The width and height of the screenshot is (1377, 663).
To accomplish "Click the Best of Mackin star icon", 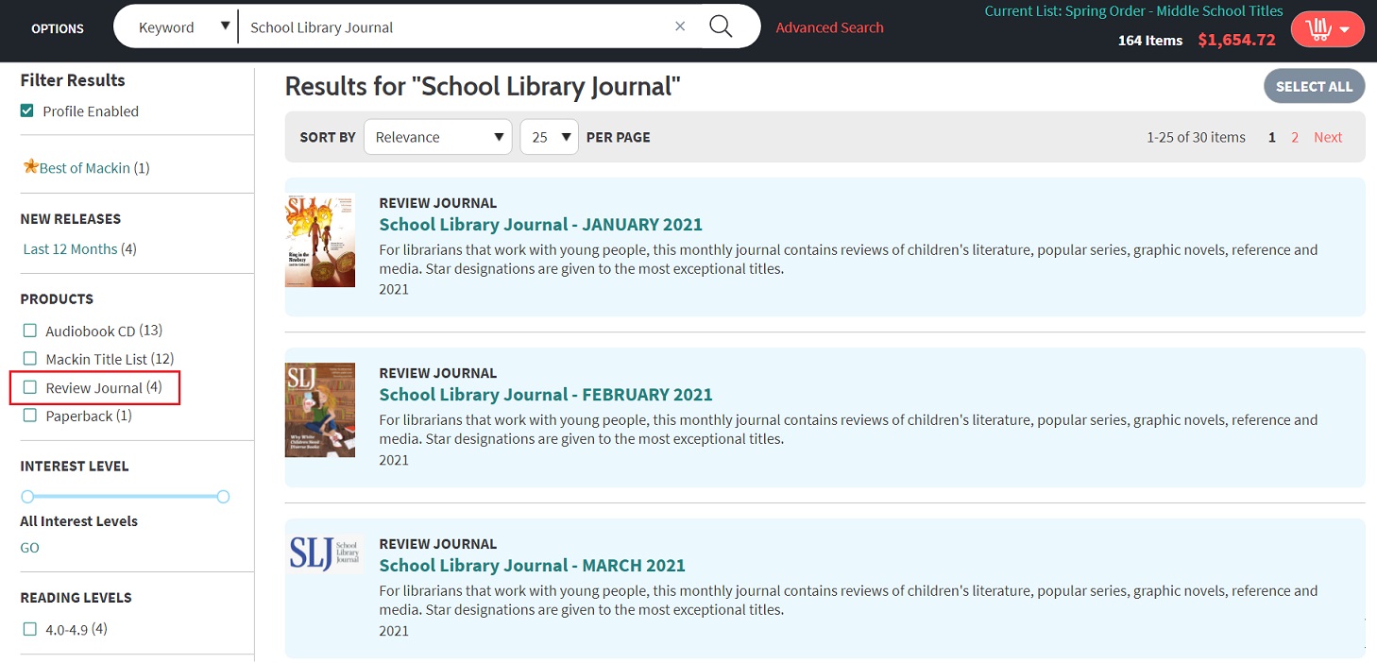I will point(30,167).
